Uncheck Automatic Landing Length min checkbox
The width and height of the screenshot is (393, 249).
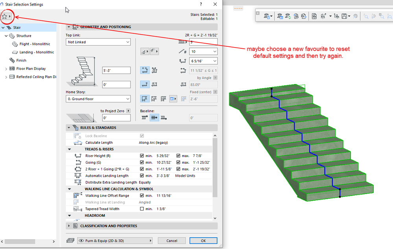(x=142, y=176)
